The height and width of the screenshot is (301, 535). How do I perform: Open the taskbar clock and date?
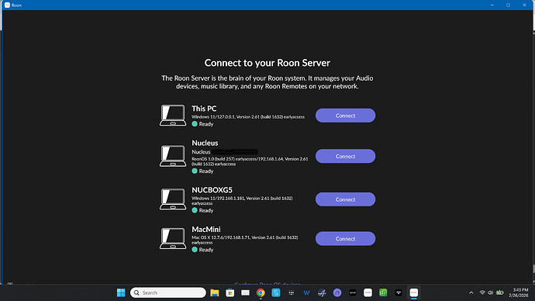519,292
